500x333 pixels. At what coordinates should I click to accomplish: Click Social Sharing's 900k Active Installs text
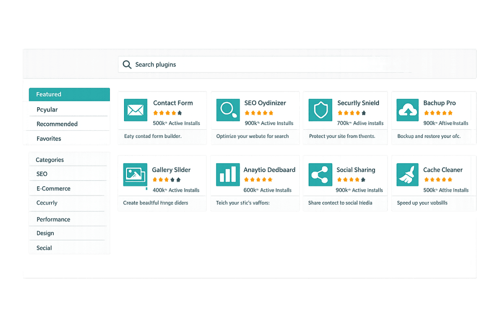coord(359,190)
